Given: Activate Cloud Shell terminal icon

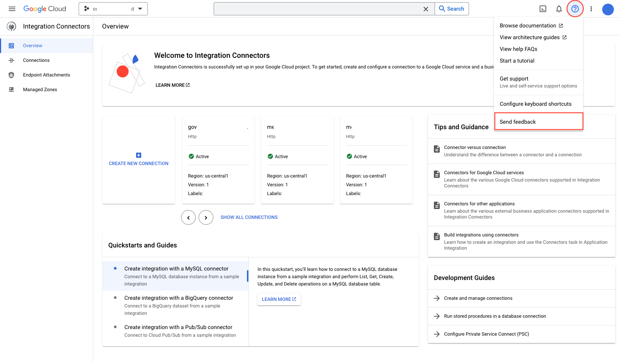Looking at the screenshot, I should (543, 8).
